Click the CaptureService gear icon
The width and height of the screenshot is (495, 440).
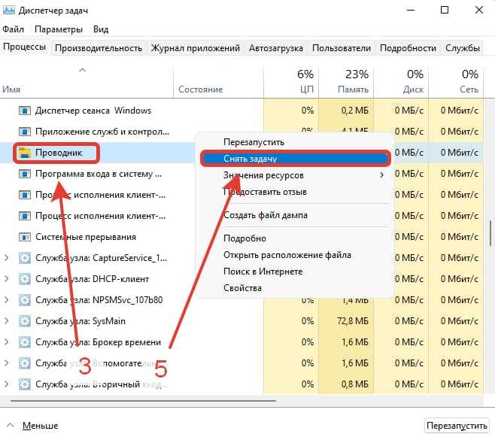25,258
